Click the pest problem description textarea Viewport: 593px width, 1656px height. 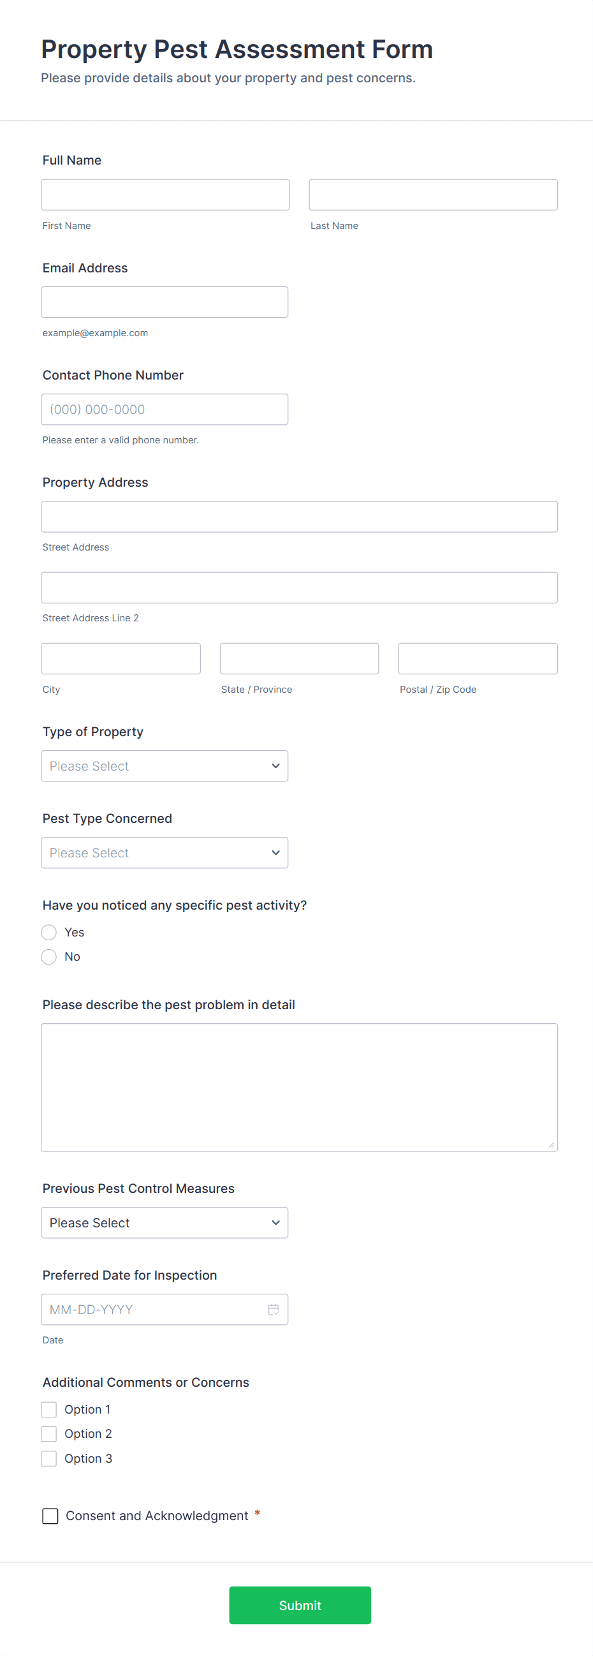point(300,1086)
